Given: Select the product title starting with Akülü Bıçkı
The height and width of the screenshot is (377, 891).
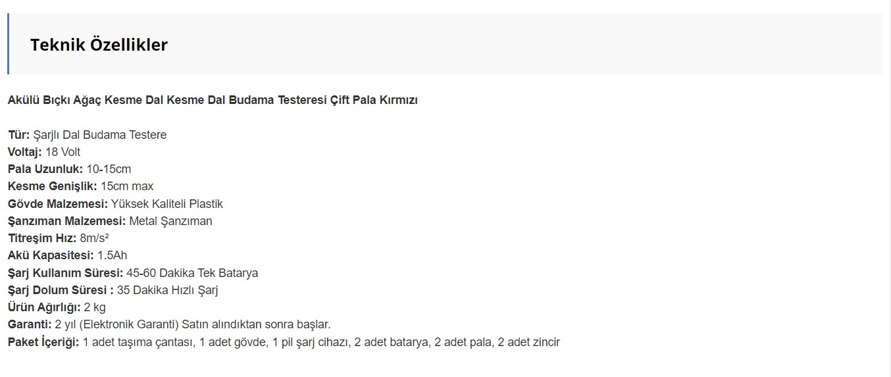Looking at the screenshot, I should pos(213,100).
